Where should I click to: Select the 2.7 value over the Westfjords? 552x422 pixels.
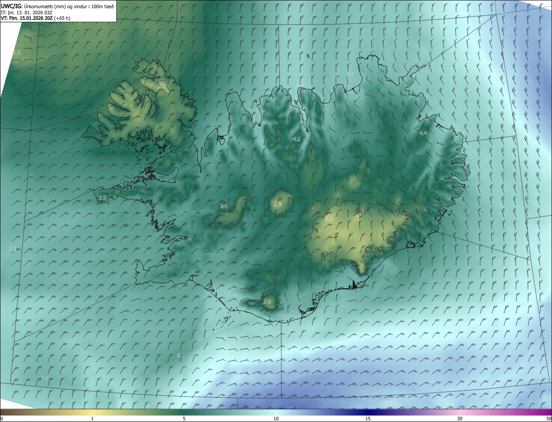[163, 87]
